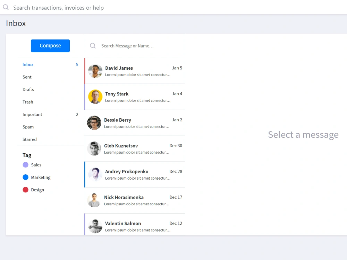Click the Dec 28 date label
The image size is (347, 260).
[x=176, y=172]
